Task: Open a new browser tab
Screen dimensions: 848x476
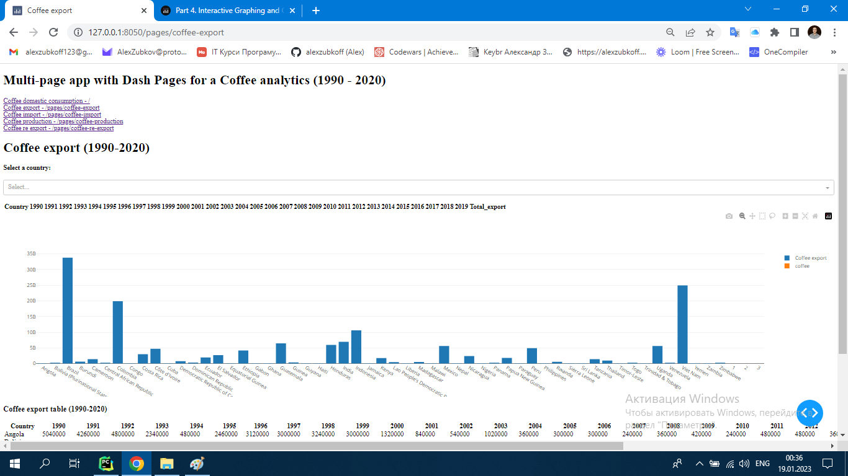Action: pyautogui.click(x=315, y=11)
